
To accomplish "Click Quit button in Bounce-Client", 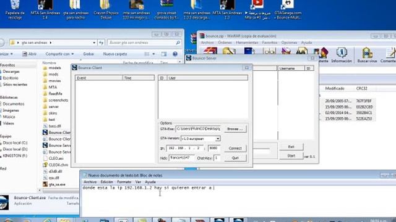I will (x=235, y=158).
